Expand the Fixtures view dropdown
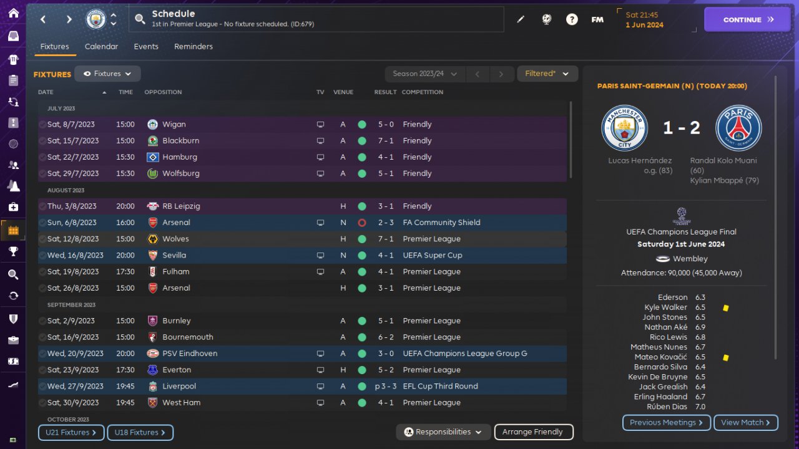Viewport: 799px width, 449px height. click(x=107, y=74)
